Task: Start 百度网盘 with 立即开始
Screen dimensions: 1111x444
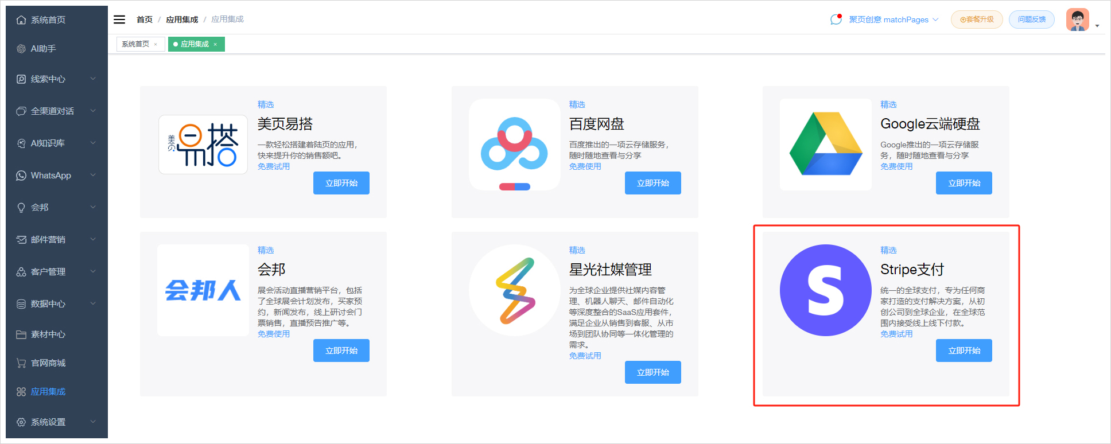Action: tap(653, 183)
